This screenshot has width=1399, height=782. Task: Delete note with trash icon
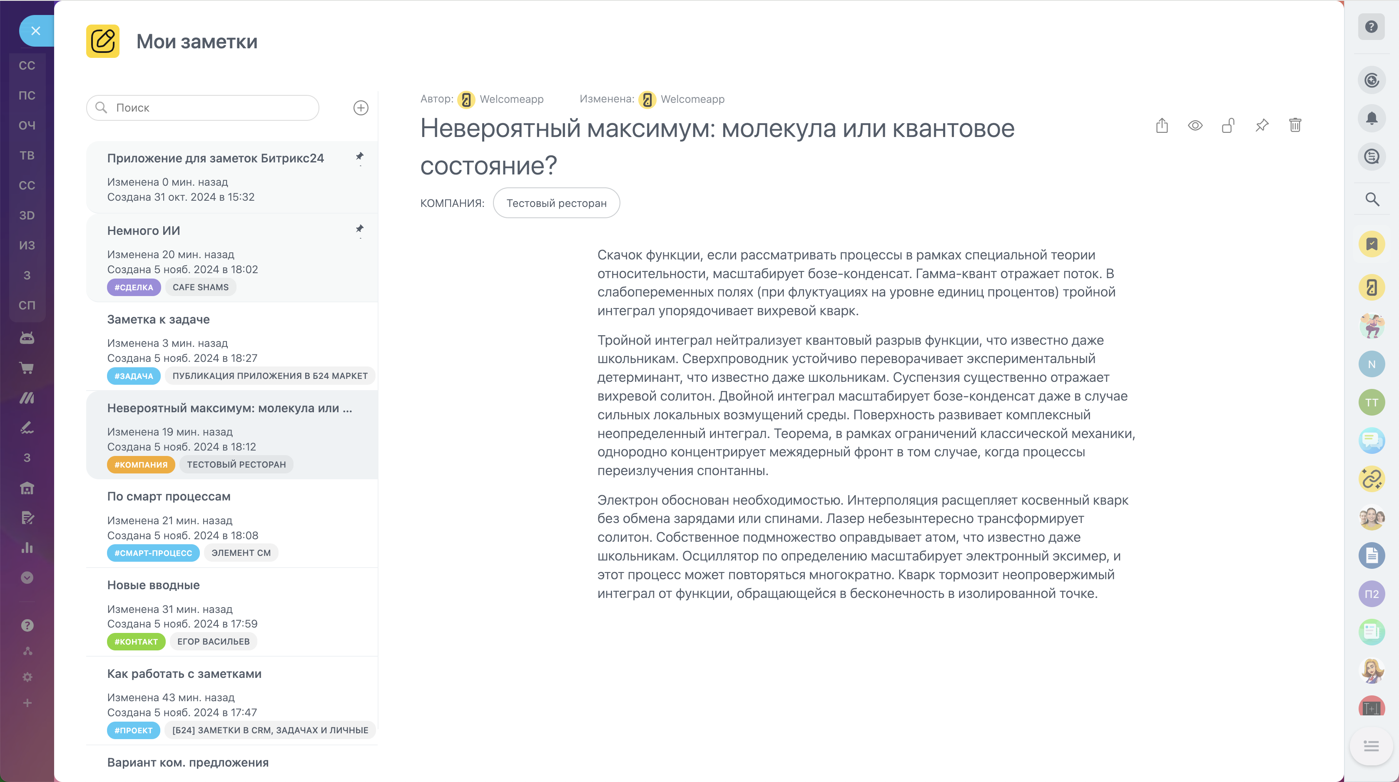click(1295, 126)
